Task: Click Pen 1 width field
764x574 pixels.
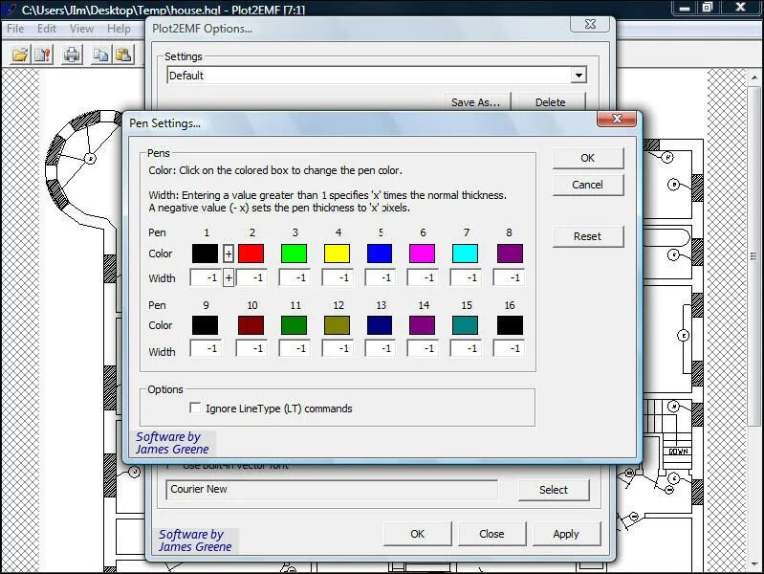Action: [206, 277]
